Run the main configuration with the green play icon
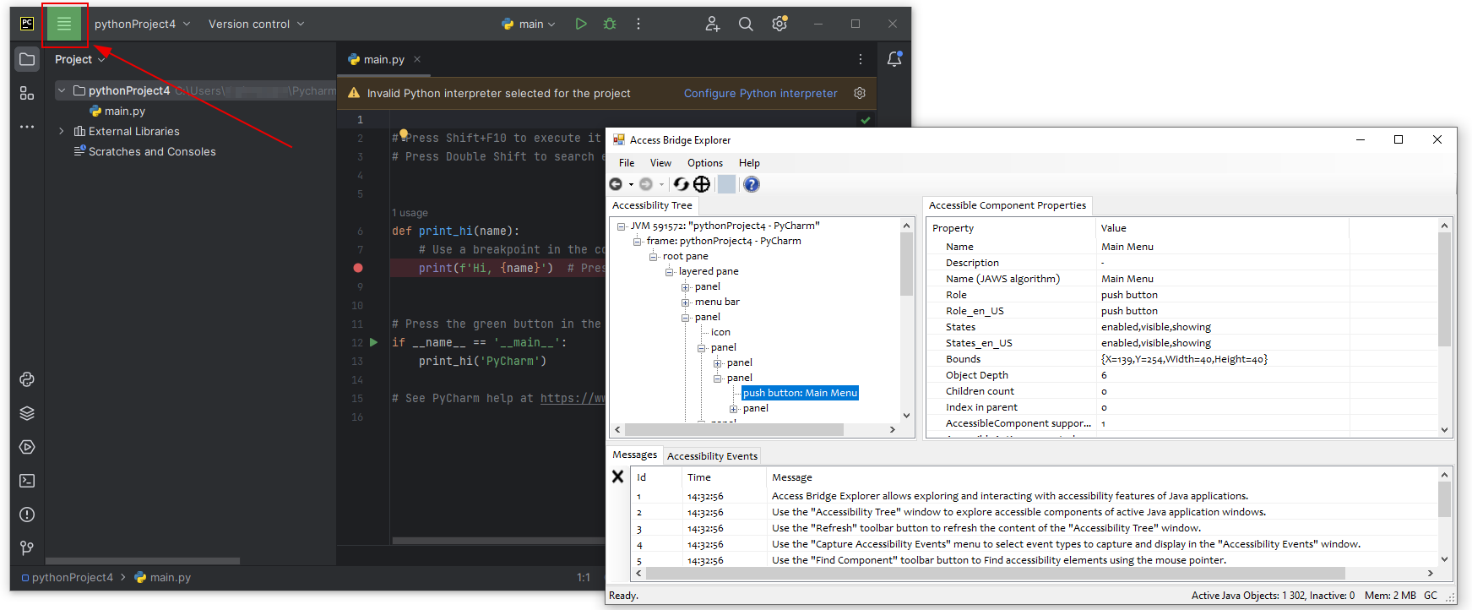 coord(581,24)
